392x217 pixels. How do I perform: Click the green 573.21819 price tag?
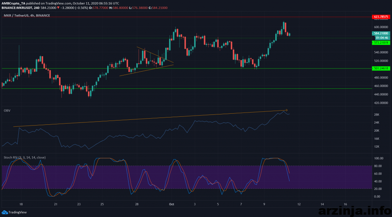[381, 42]
